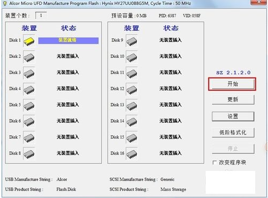This screenshot has width=268, height=198.
Task: Select the Disk 16 chip icon
Action: click(132, 154)
